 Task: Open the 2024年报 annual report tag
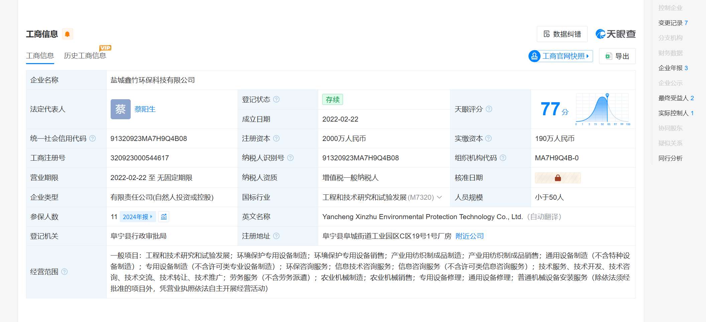click(x=138, y=217)
